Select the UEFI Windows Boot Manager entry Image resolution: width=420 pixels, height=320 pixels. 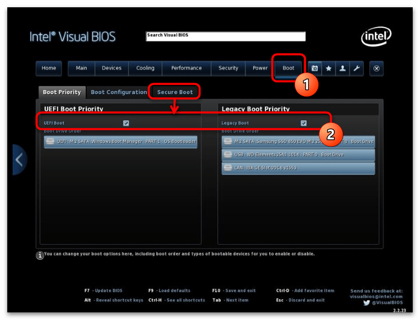(x=120, y=142)
